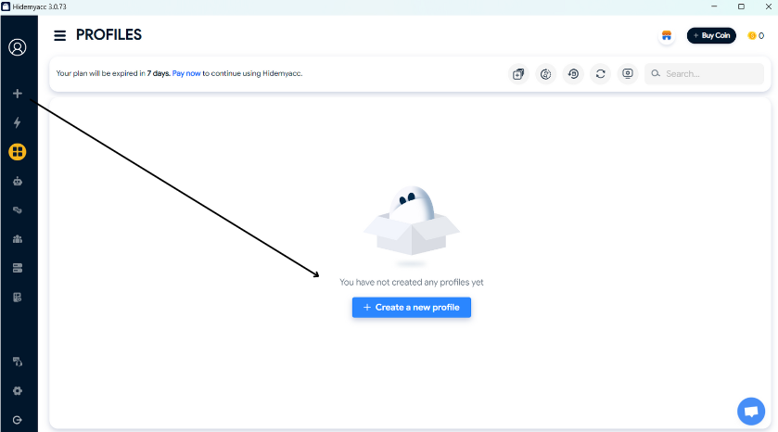778x432 pixels.
Task: Open the settings gear in the sidebar
Action: pyautogui.click(x=18, y=391)
